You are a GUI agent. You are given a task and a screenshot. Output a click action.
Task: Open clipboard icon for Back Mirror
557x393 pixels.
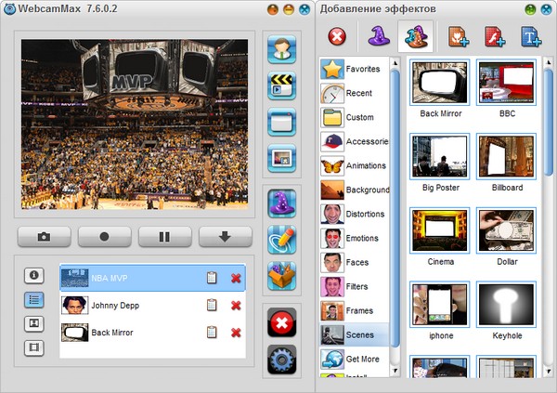pyautogui.click(x=212, y=333)
